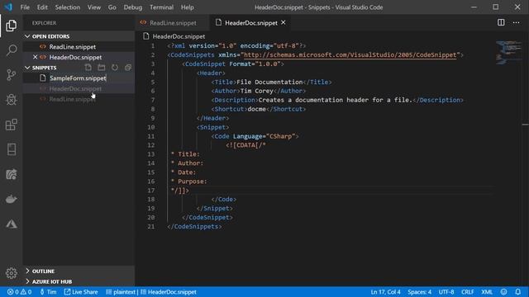Split the editor to the right
This screenshot has height=297, width=529.
click(501, 22)
